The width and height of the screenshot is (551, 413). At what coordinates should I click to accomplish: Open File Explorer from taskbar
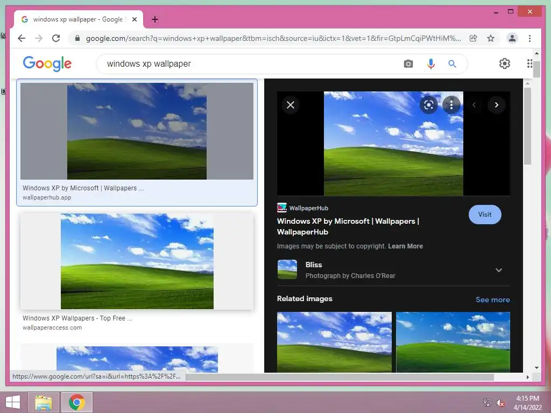[43, 402]
